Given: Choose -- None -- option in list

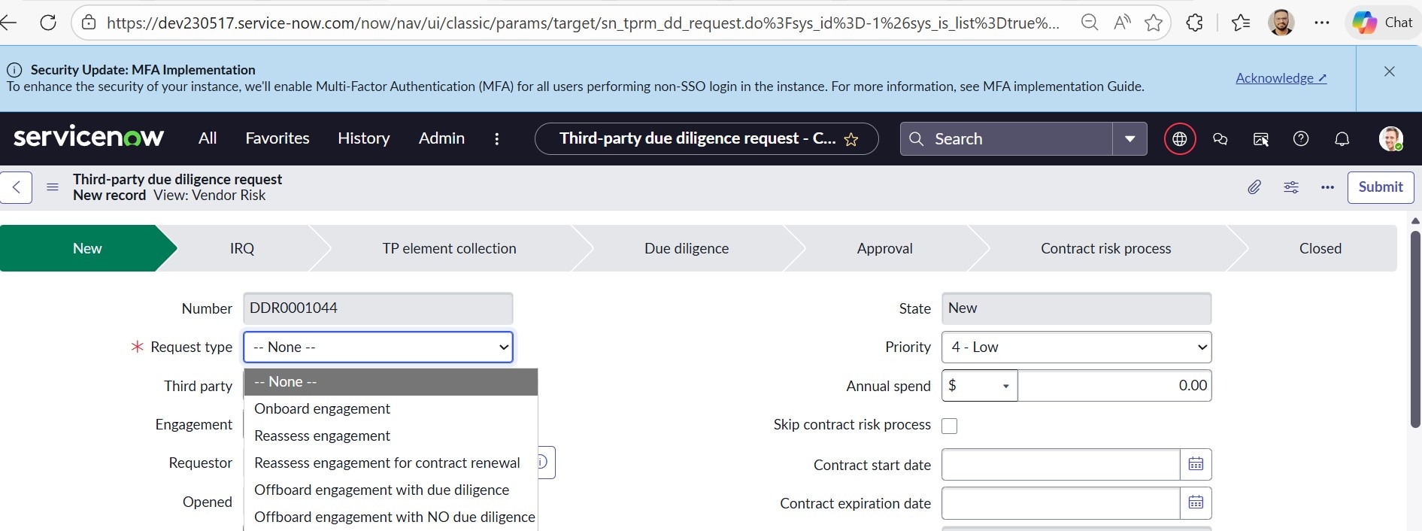Looking at the screenshot, I should coord(391,381).
